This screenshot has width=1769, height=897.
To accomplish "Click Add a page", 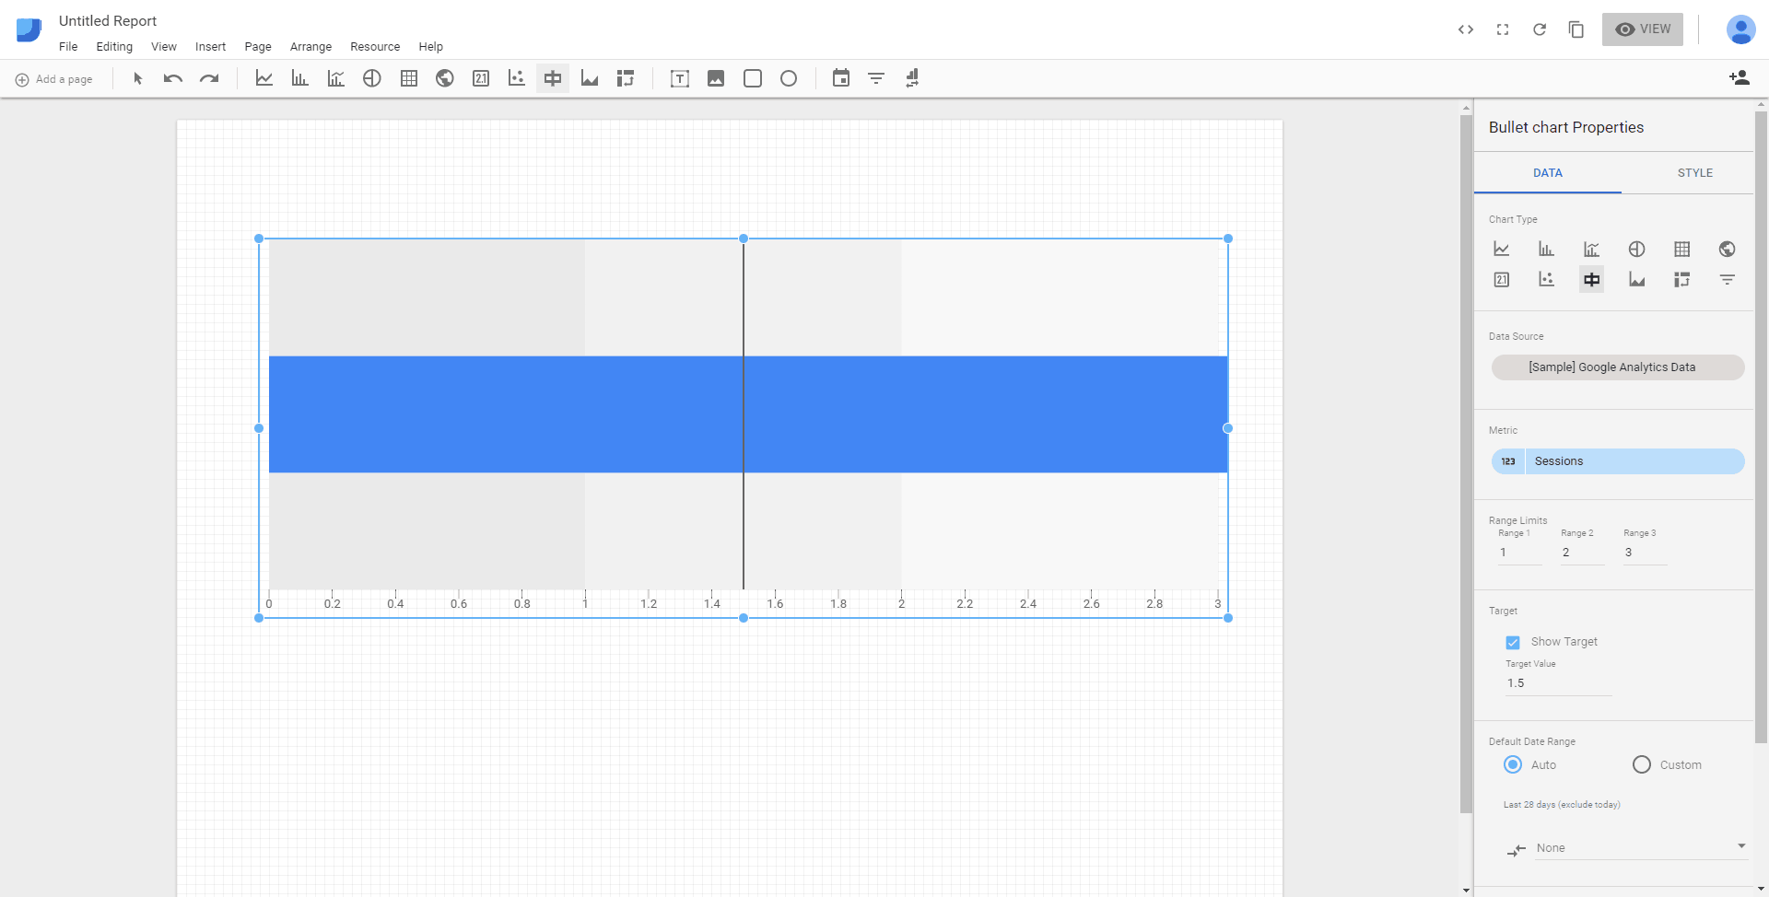I will [x=54, y=78].
